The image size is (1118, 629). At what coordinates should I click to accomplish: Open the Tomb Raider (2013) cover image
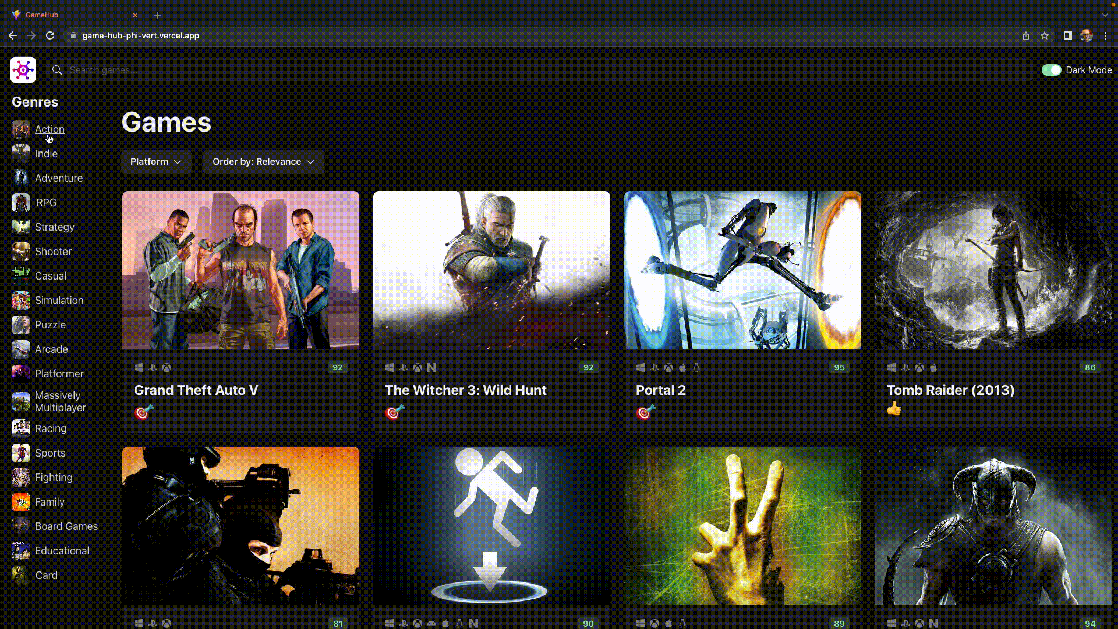[993, 270]
